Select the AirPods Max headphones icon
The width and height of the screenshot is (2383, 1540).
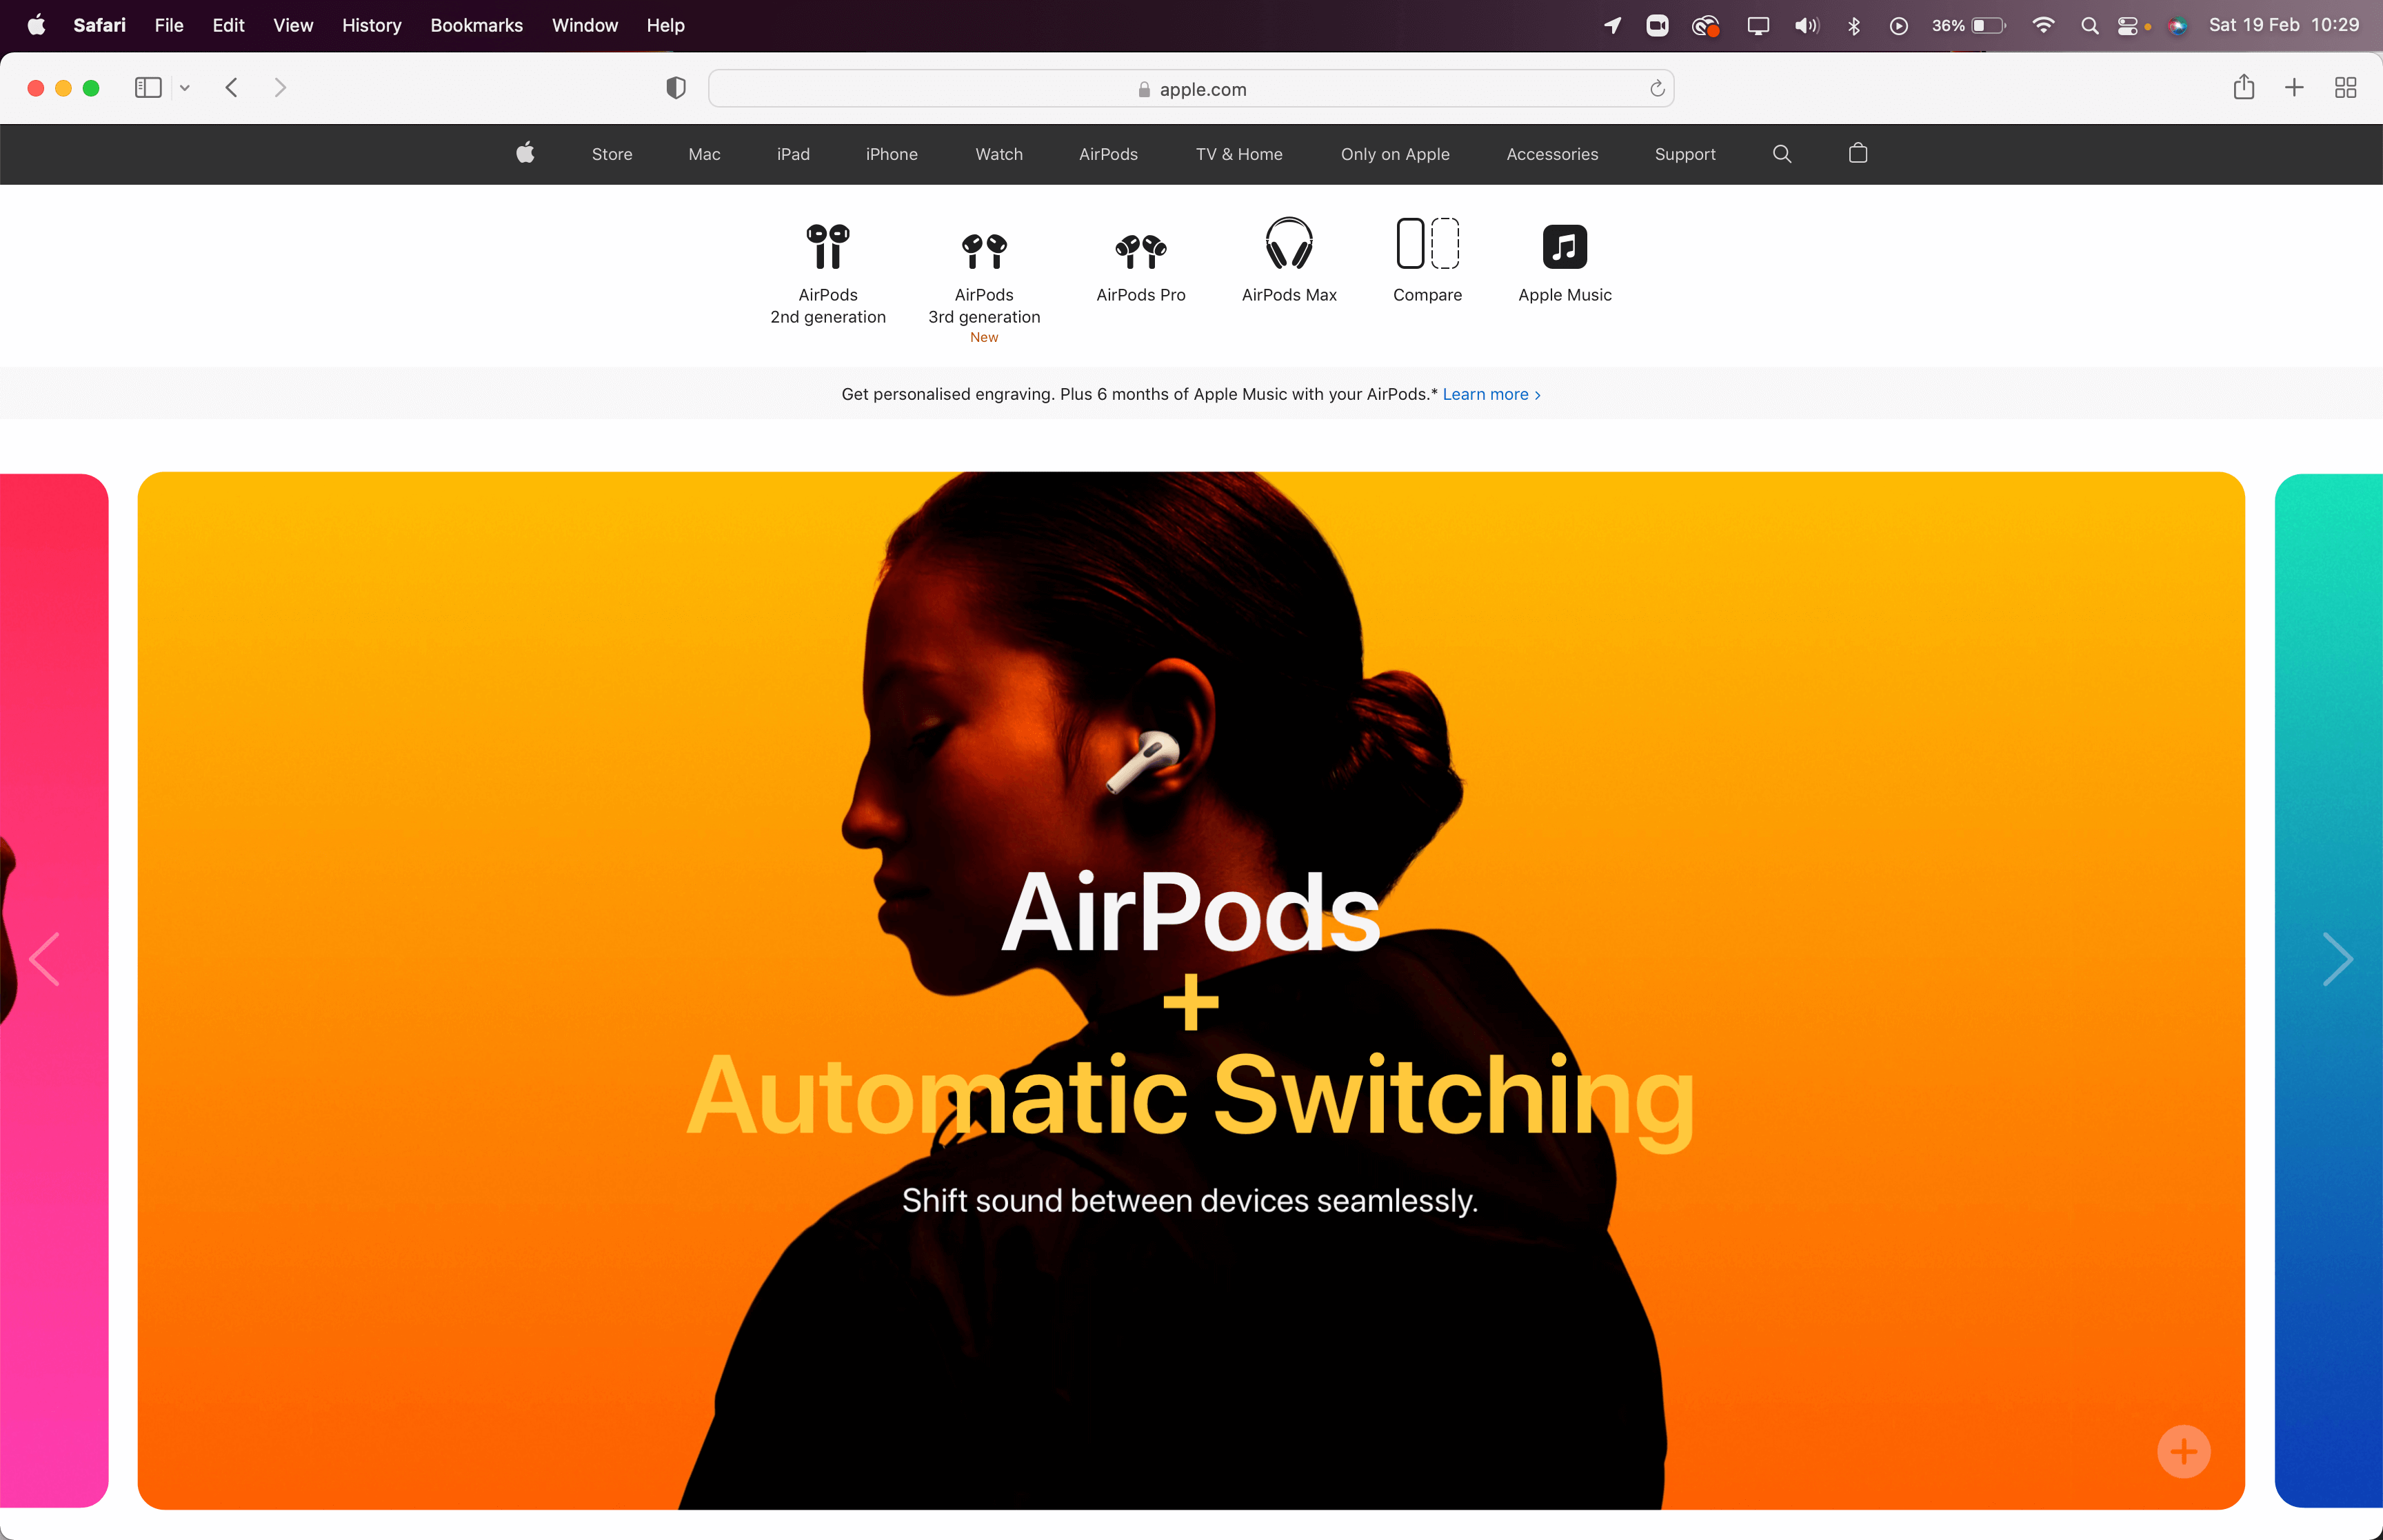(1289, 243)
